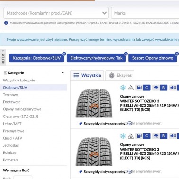Click the info icon below Matchcode field
Image resolution: width=179 pixels, height=179 pixels.
pos(6,23)
